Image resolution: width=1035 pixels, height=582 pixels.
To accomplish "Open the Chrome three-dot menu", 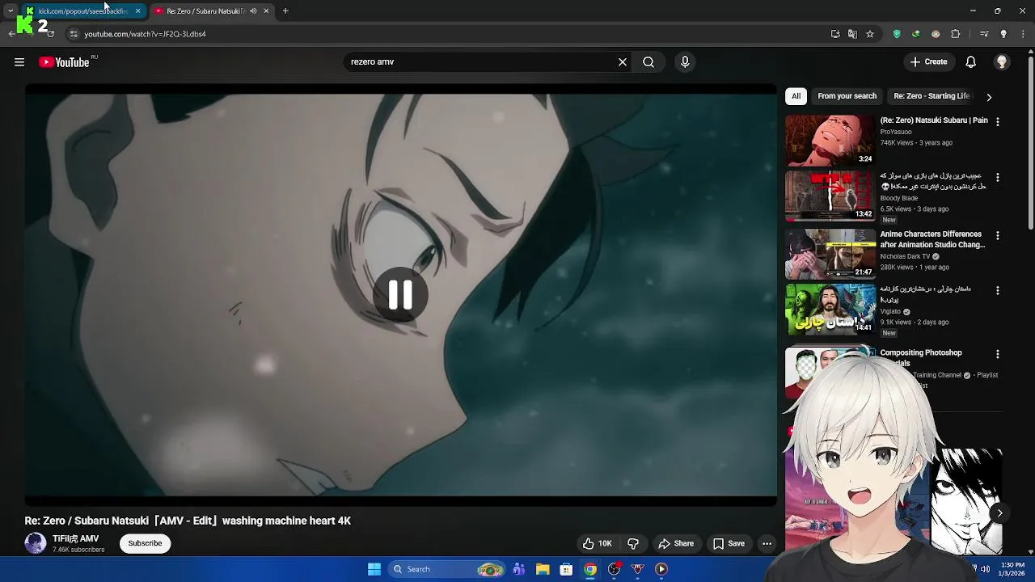I will (x=1024, y=34).
